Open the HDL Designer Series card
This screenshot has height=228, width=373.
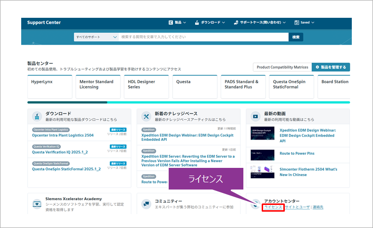coord(147,87)
